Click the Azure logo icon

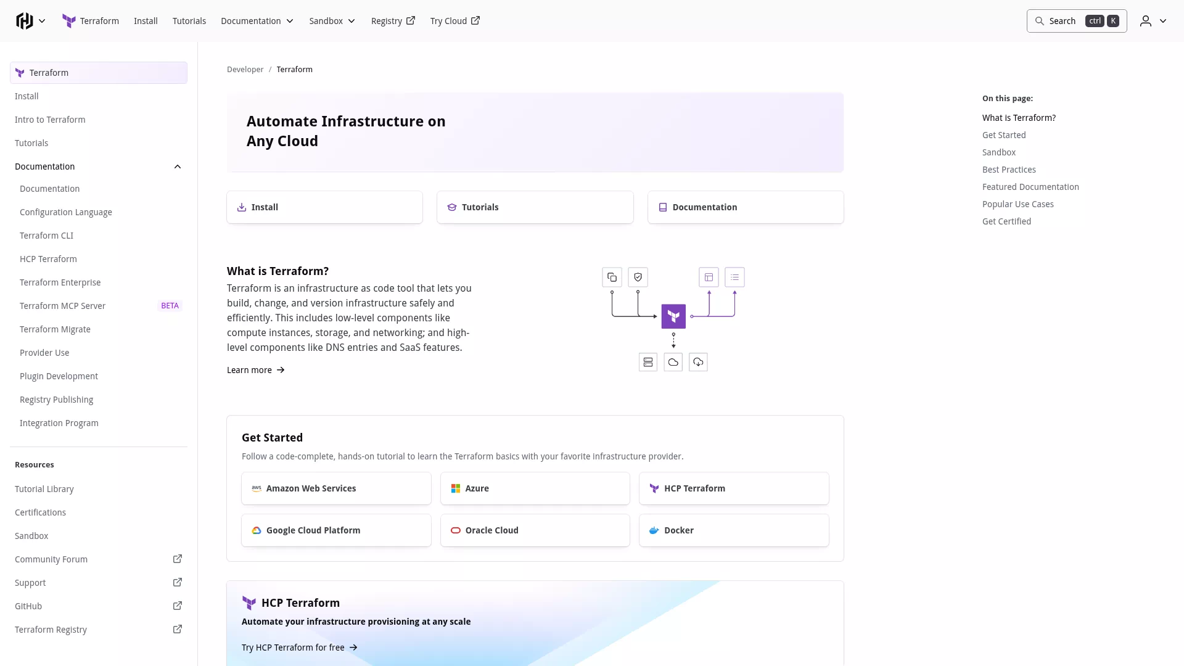[x=456, y=488]
